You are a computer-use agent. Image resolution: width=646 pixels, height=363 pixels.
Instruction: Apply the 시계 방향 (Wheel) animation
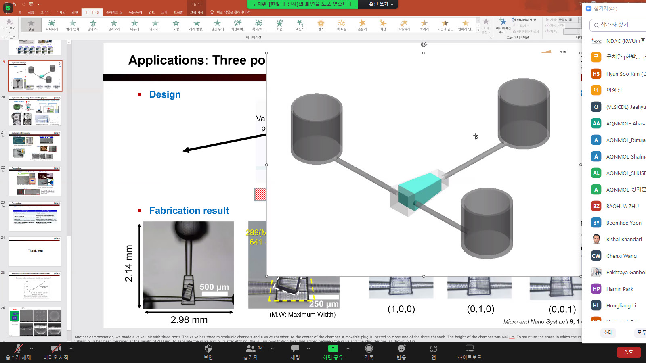(197, 25)
